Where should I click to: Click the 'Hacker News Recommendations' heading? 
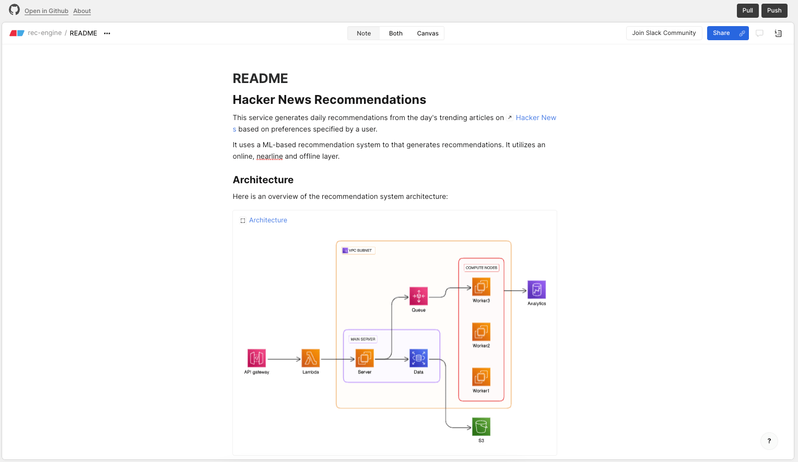[x=330, y=100]
